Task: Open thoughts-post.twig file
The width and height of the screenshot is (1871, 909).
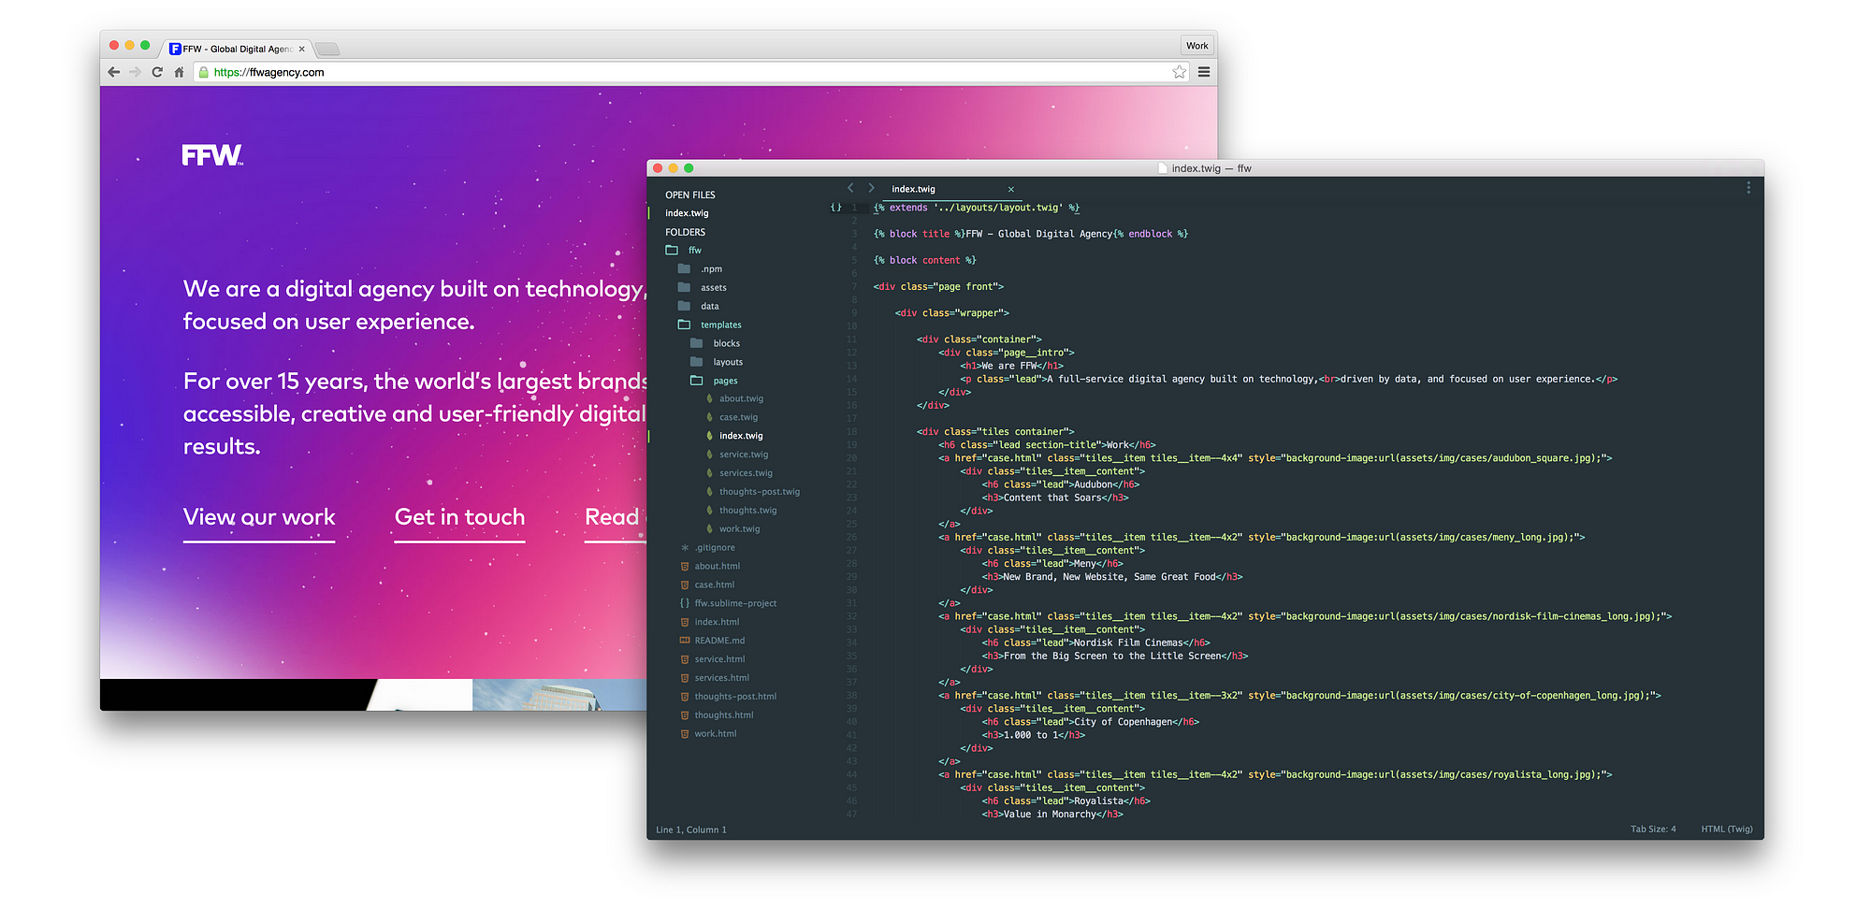Action: coord(760,492)
